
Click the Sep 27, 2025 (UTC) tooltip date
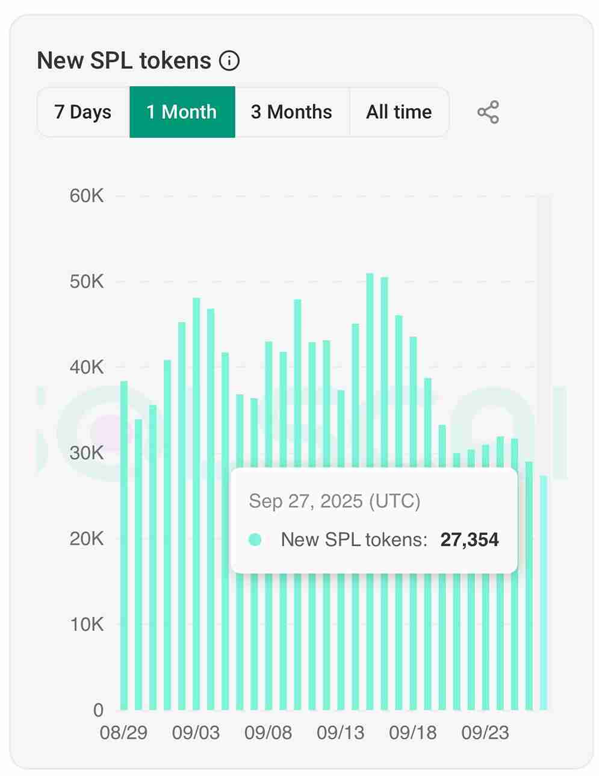click(x=334, y=501)
